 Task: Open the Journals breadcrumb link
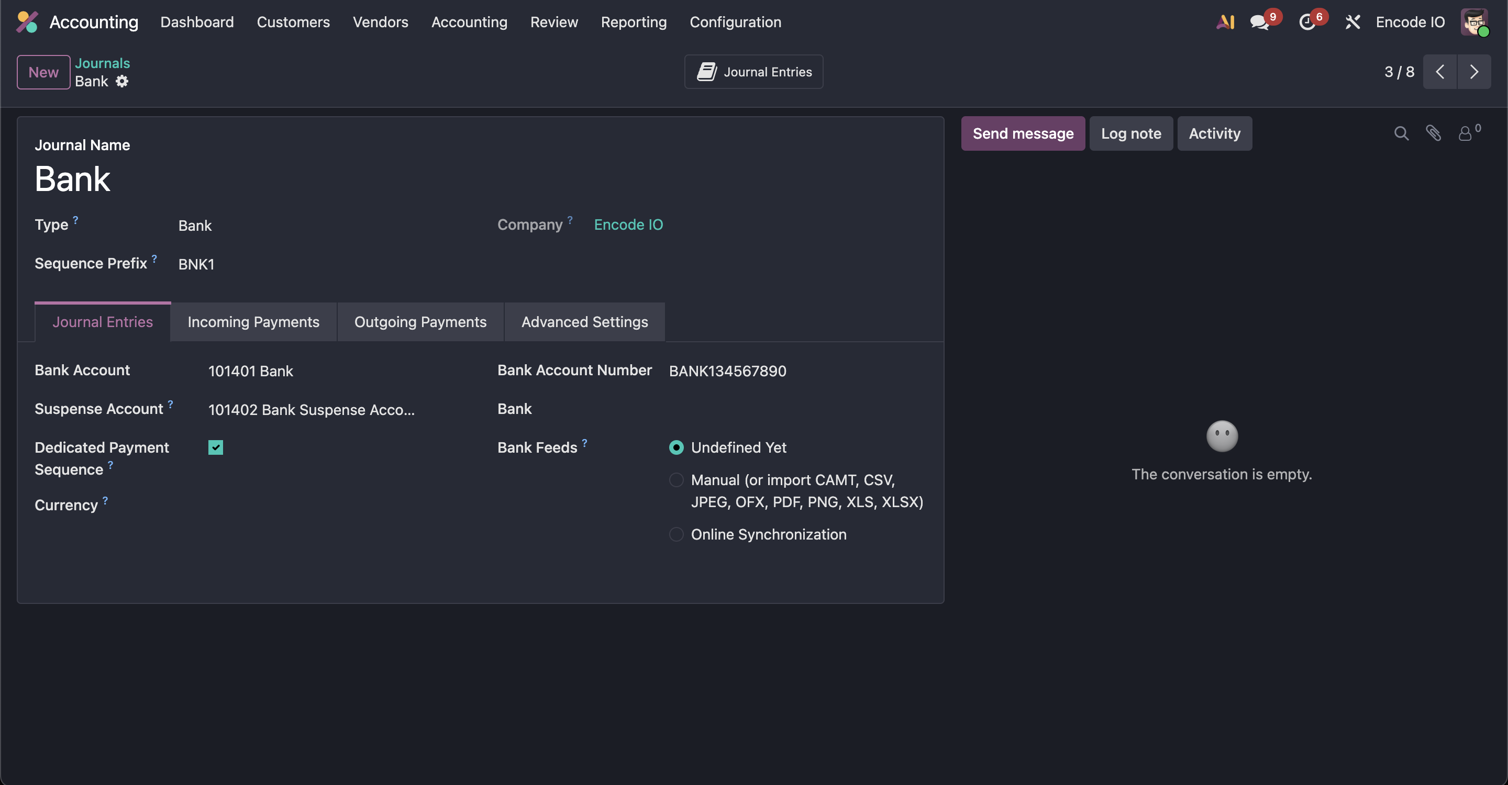point(103,63)
